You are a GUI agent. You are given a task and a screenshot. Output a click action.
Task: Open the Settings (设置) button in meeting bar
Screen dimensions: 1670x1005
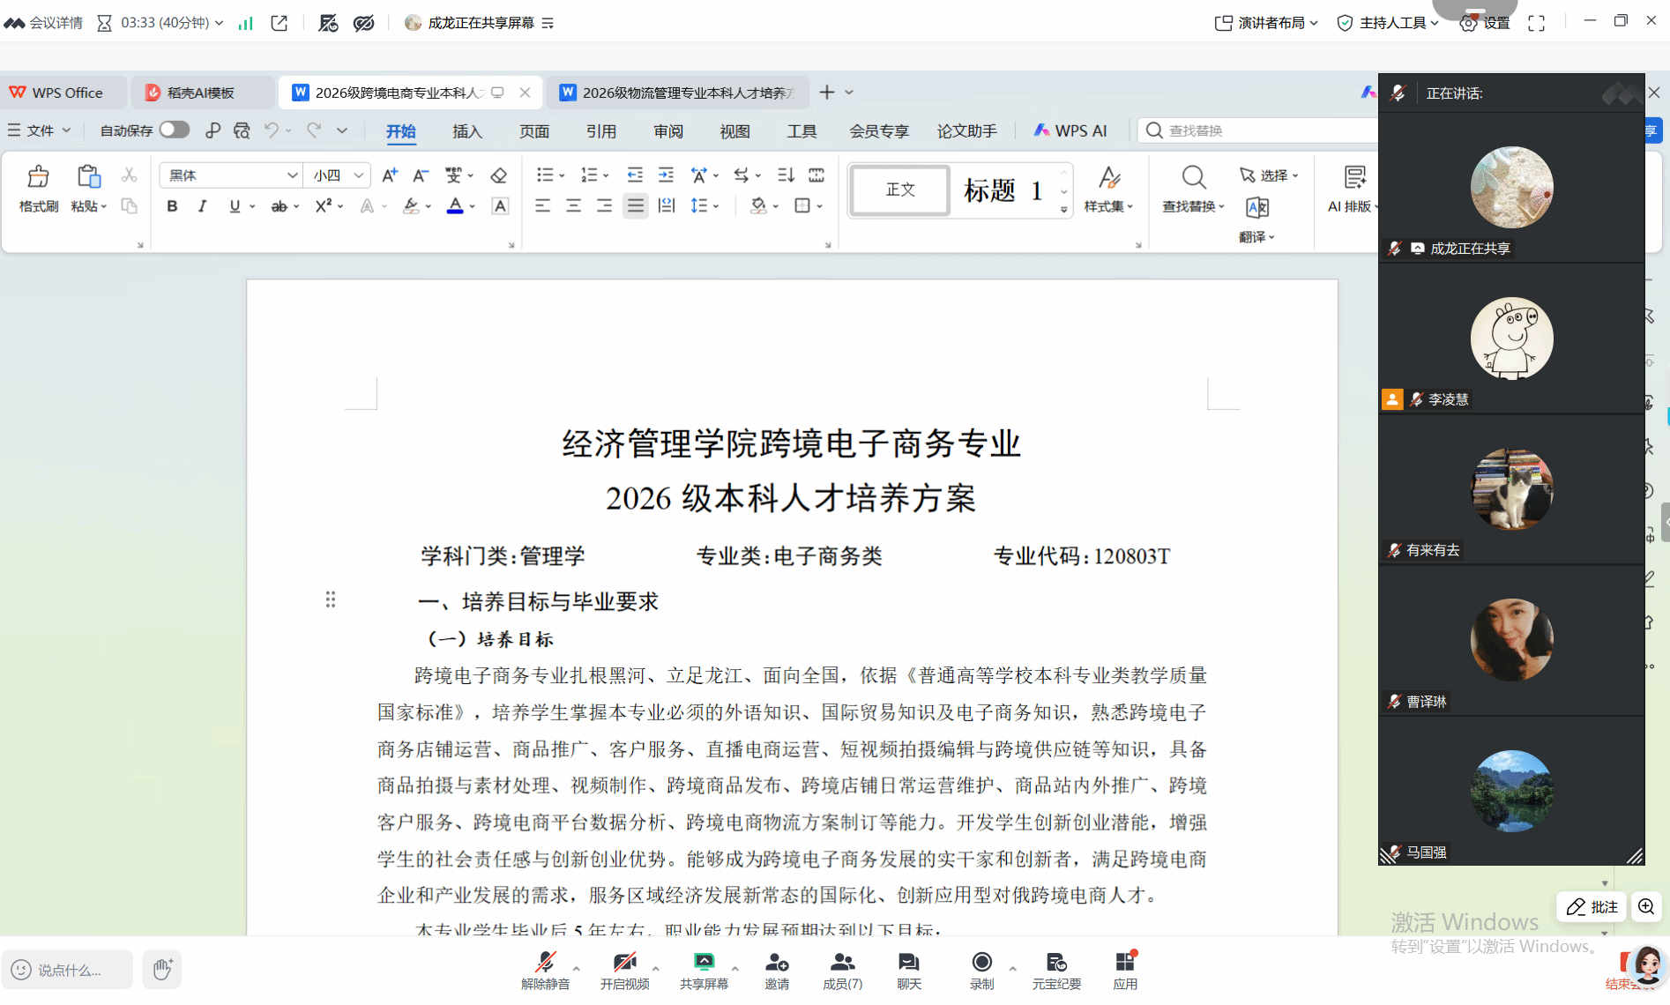tap(1486, 23)
